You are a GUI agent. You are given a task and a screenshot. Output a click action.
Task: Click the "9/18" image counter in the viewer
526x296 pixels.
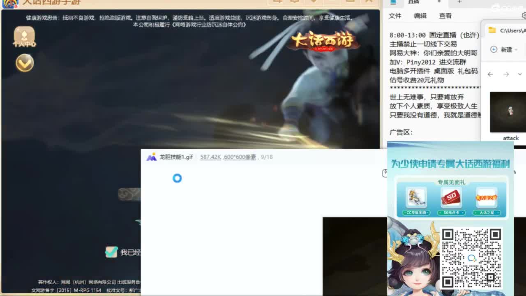(x=267, y=157)
